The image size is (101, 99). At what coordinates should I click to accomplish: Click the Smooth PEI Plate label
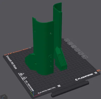click(11, 62)
